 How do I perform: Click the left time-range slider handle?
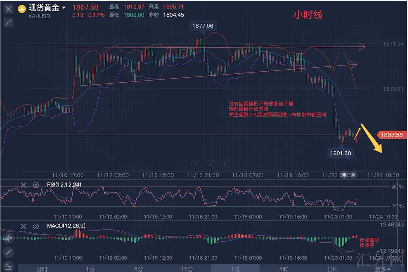point(345,175)
